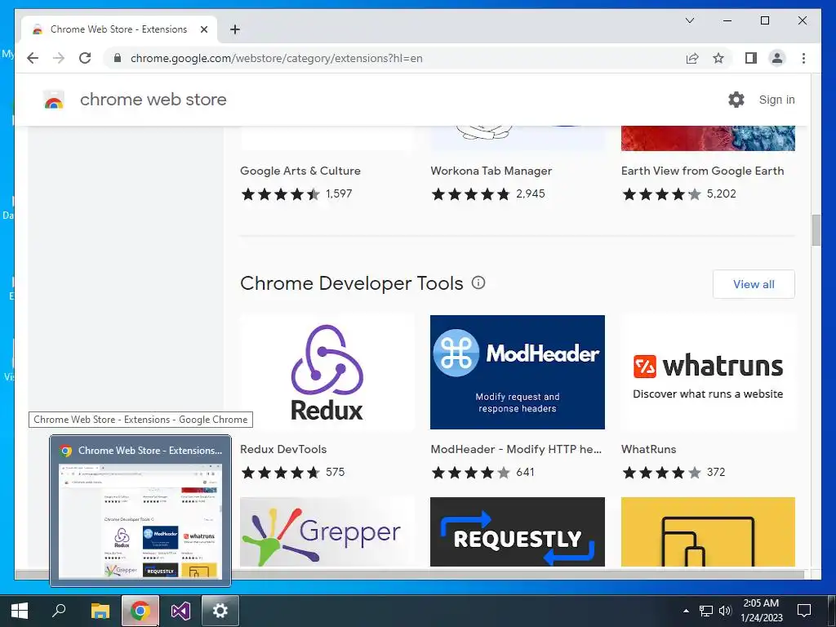
Task: Open the Redux DevTools image tile
Action: pos(327,372)
